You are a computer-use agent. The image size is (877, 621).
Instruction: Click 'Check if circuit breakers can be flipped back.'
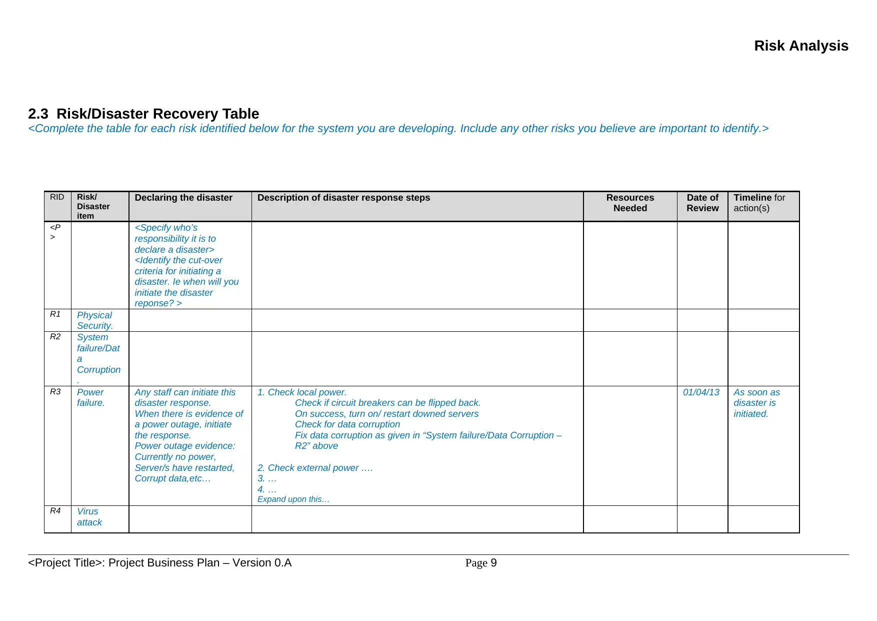[387, 403]
